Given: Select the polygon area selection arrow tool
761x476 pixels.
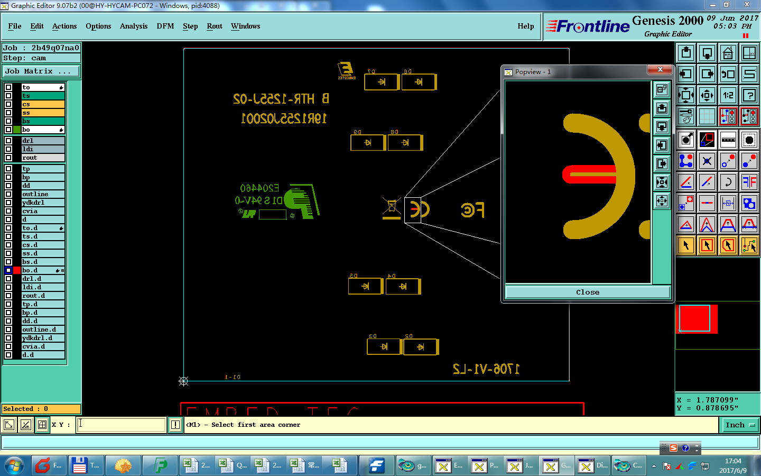Looking at the screenshot, I should [728, 245].
